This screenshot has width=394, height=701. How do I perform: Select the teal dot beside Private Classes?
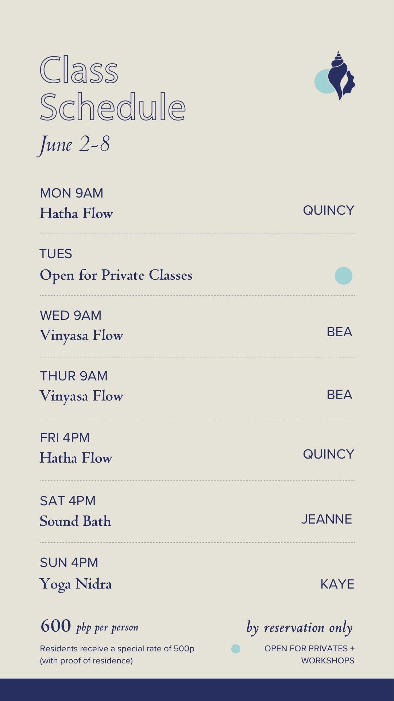tap(343, 276)
